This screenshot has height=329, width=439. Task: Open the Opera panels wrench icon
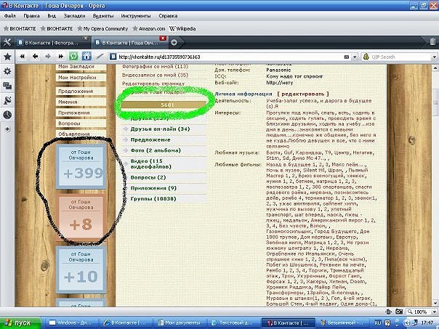coord(7,43)
